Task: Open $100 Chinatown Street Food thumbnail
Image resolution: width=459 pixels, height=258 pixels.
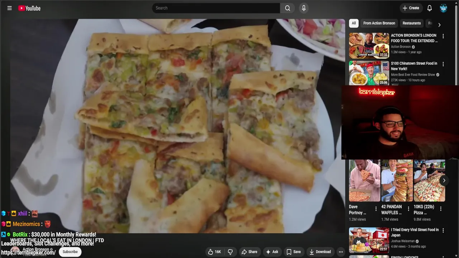Action: click(x=369, y=73)
